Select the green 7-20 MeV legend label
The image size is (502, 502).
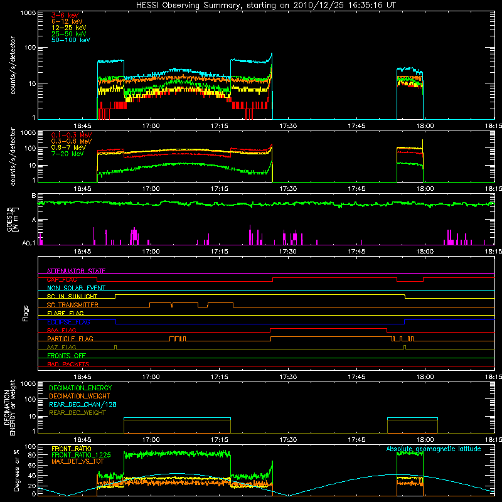pyautogui.click(x=67, y=154)
